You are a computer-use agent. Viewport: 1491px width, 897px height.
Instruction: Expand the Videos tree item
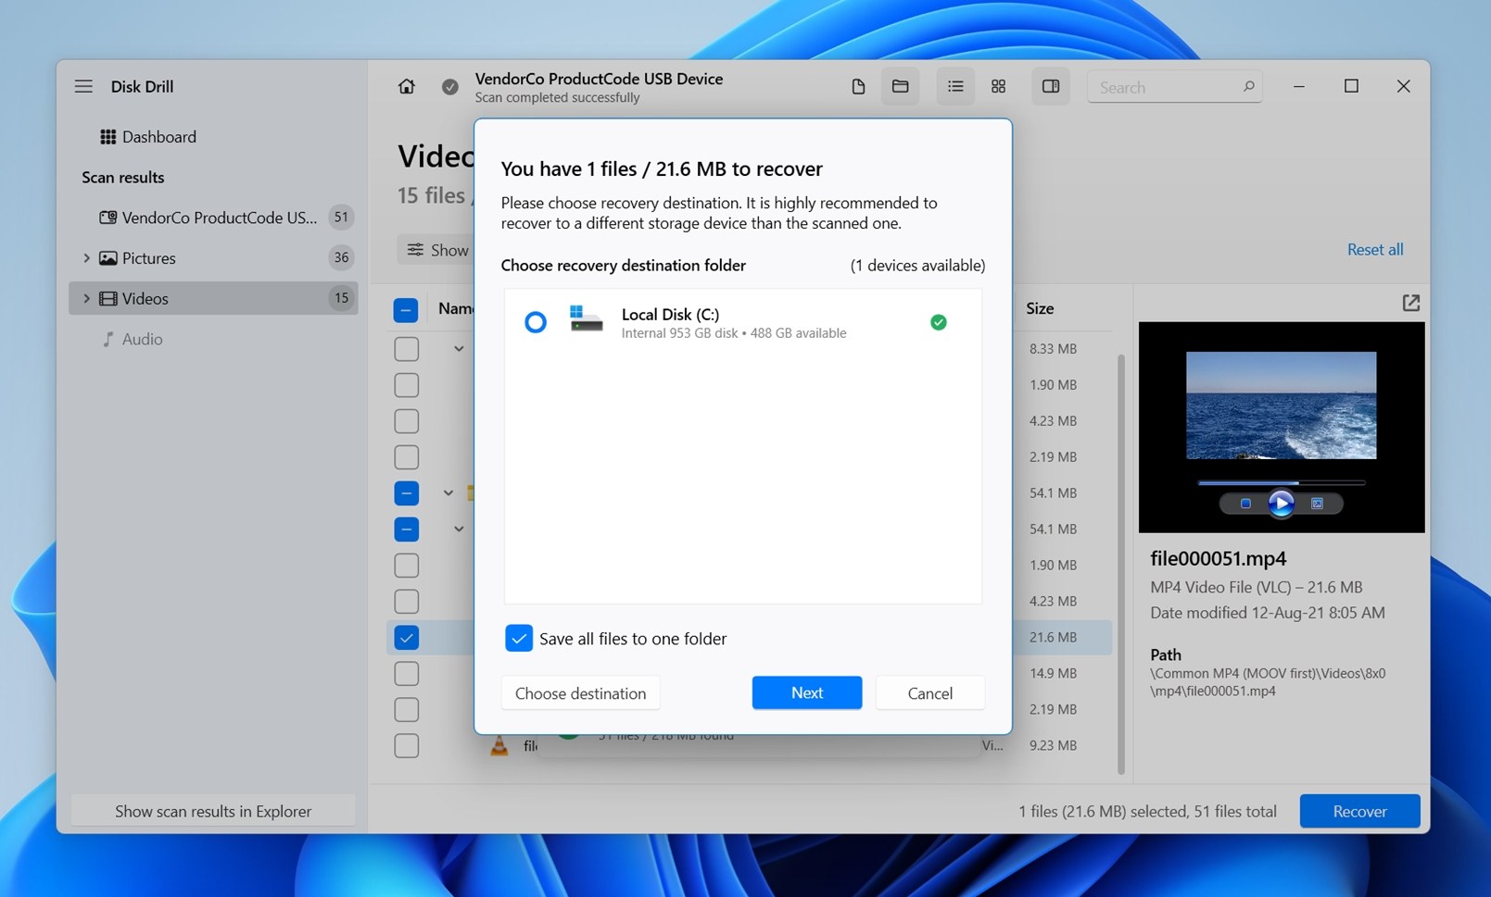(86, 298)
